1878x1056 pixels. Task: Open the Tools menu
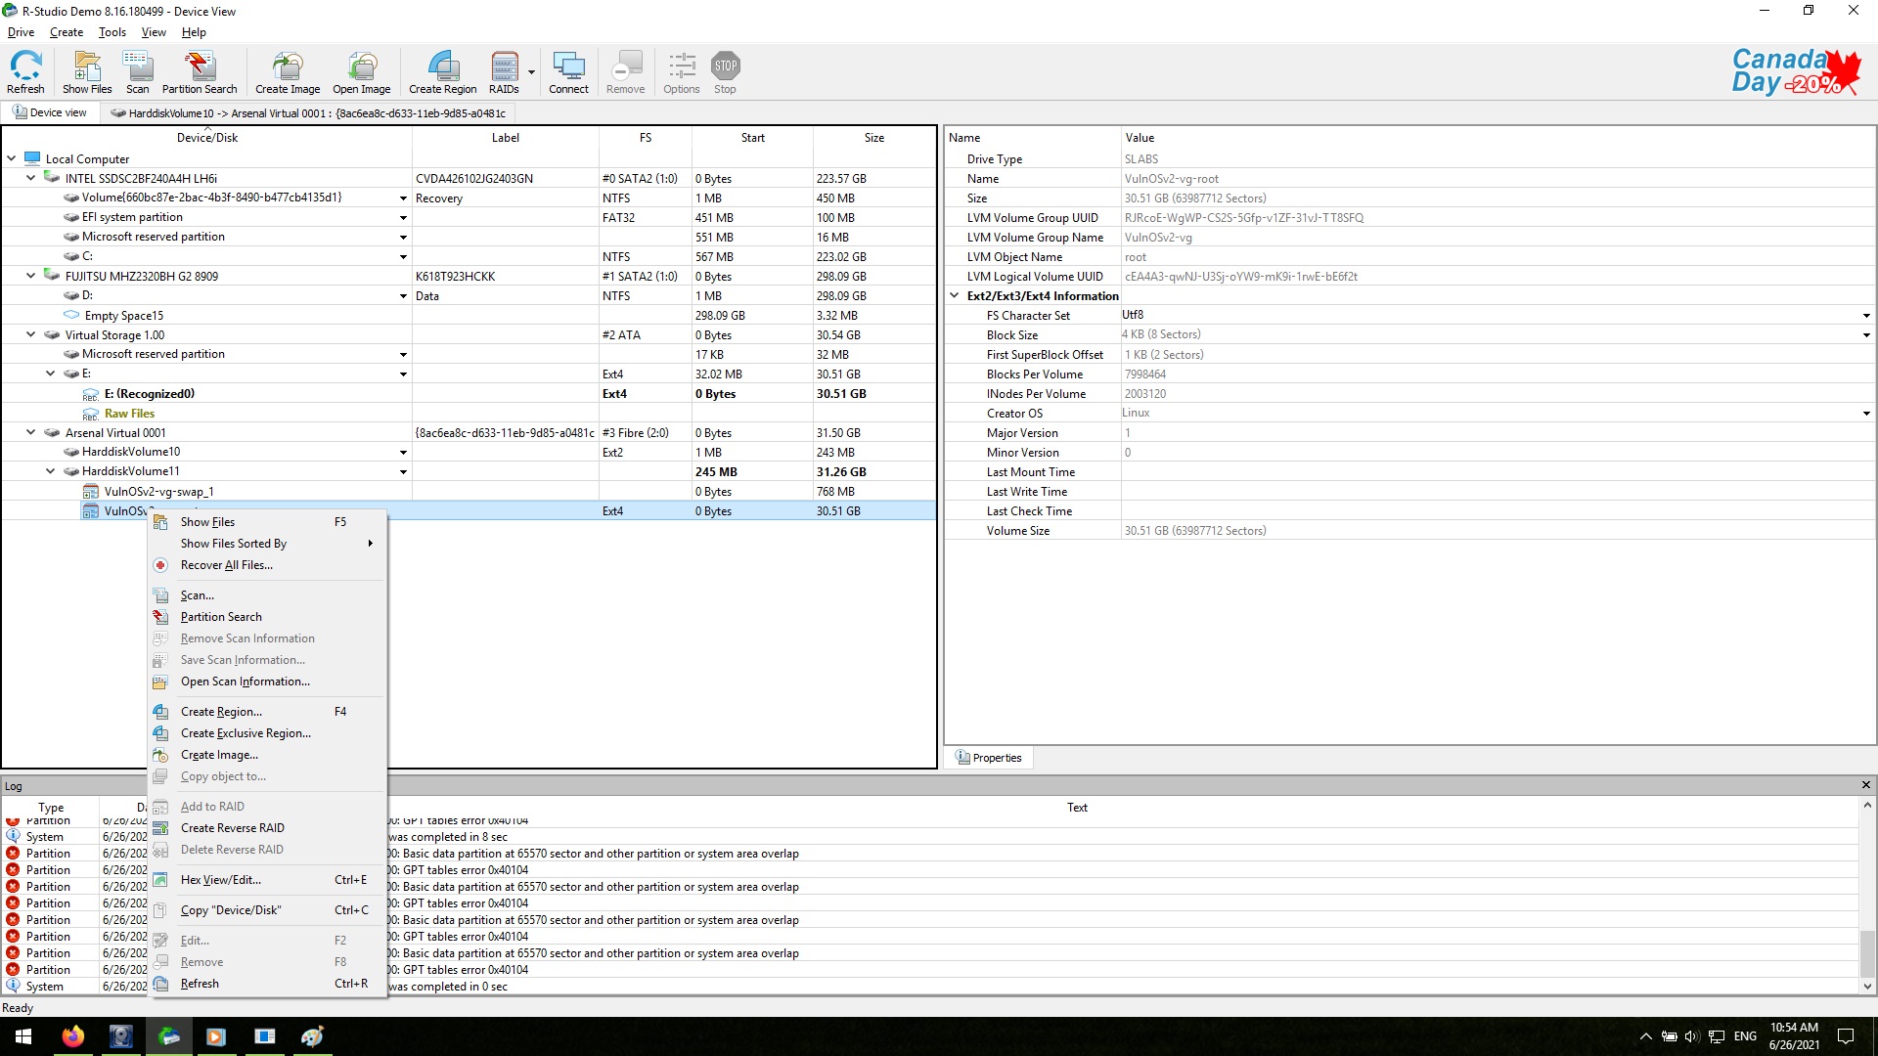tap(112, 32)
